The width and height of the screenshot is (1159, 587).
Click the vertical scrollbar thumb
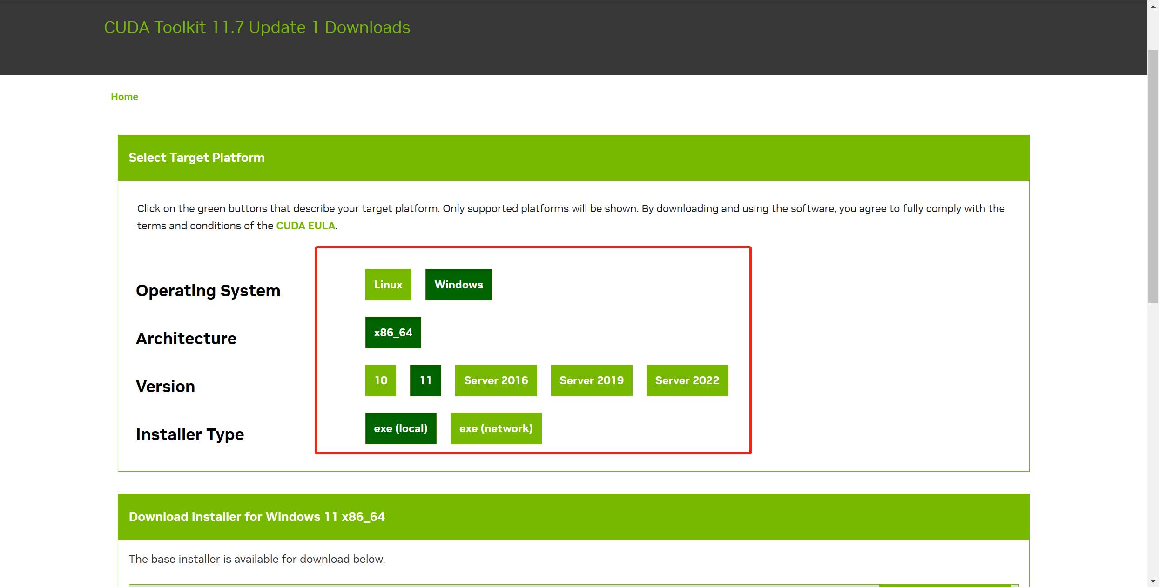[1153, 176]
